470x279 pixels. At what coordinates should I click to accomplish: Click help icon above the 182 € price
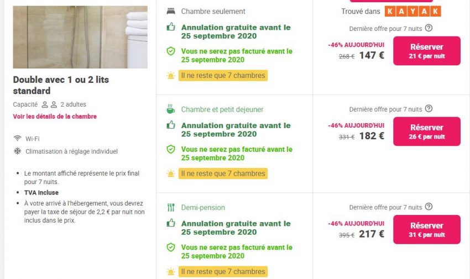pos(429,109)
